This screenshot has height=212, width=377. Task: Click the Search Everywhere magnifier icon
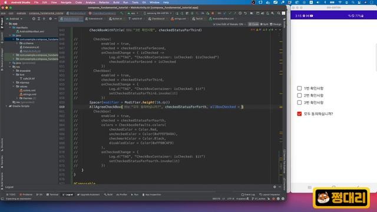click(x=279, y=13)
